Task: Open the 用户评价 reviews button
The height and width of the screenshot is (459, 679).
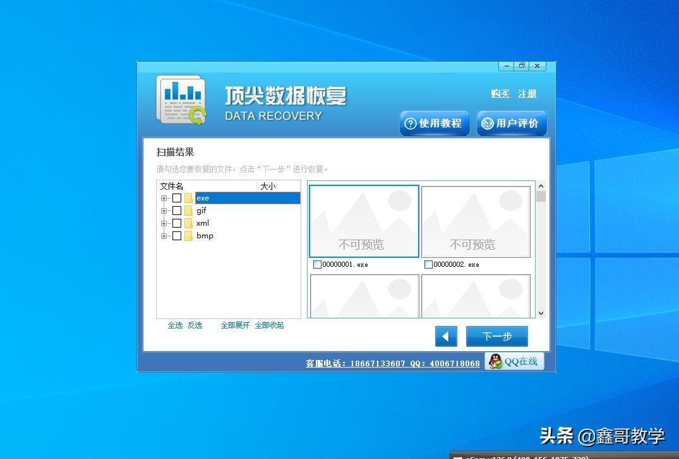Action: point(512,123)
